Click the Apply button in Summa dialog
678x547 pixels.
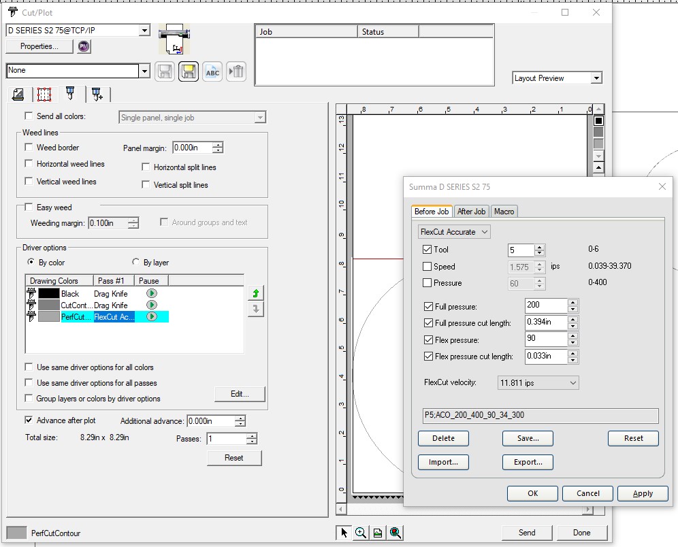643,493
